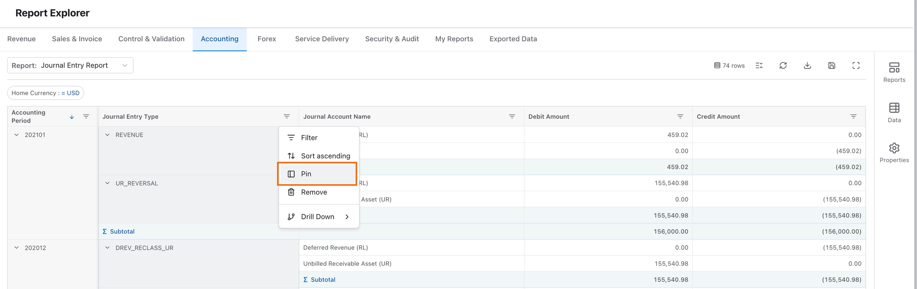Select Remove in the column menu

pyautogui.click(x=319, y=192)
